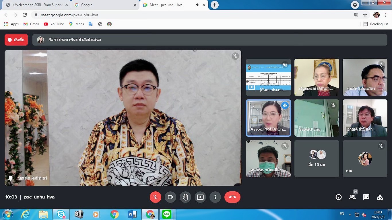Open the YouTube bookmark
This screenshot has height=220, width=392.
pyautogui.click(x=54, y=24)
